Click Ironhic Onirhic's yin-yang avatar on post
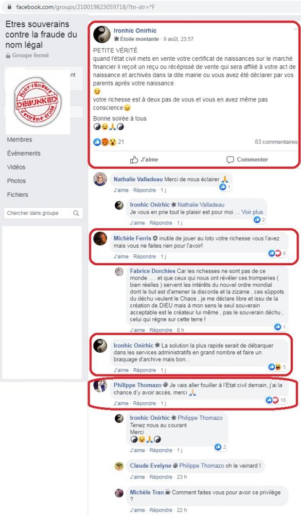This screenshot has height=515, width=301. coord(102,35)
